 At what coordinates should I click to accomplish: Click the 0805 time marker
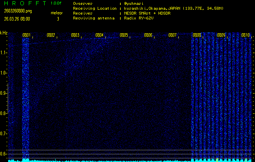click(x=124, y=35)
